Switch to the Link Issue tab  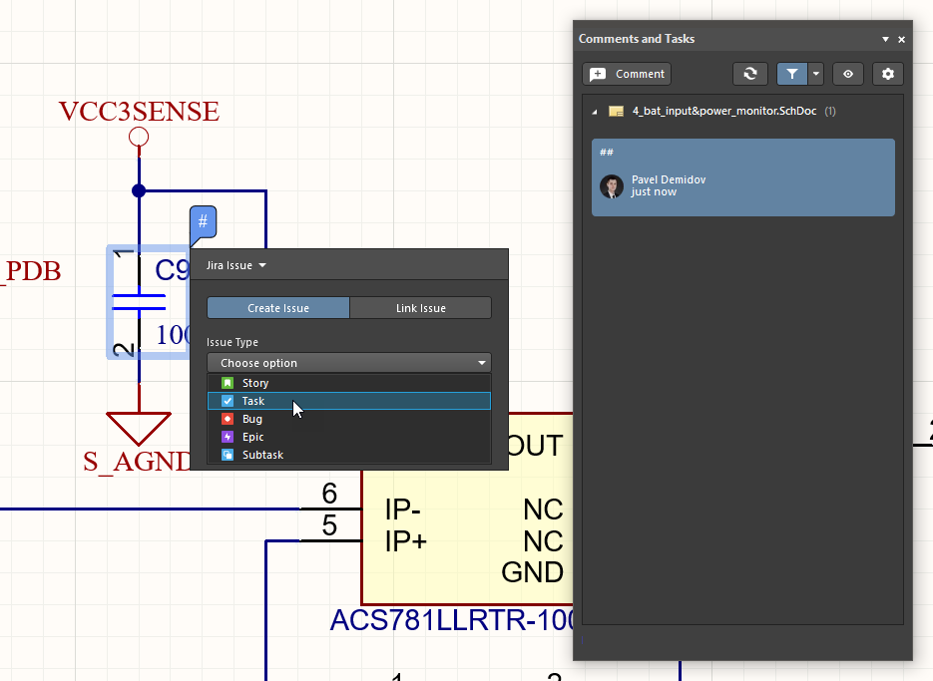(421, 308)
